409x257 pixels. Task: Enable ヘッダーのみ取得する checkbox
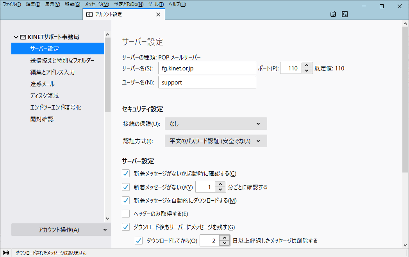pos(126,214)
